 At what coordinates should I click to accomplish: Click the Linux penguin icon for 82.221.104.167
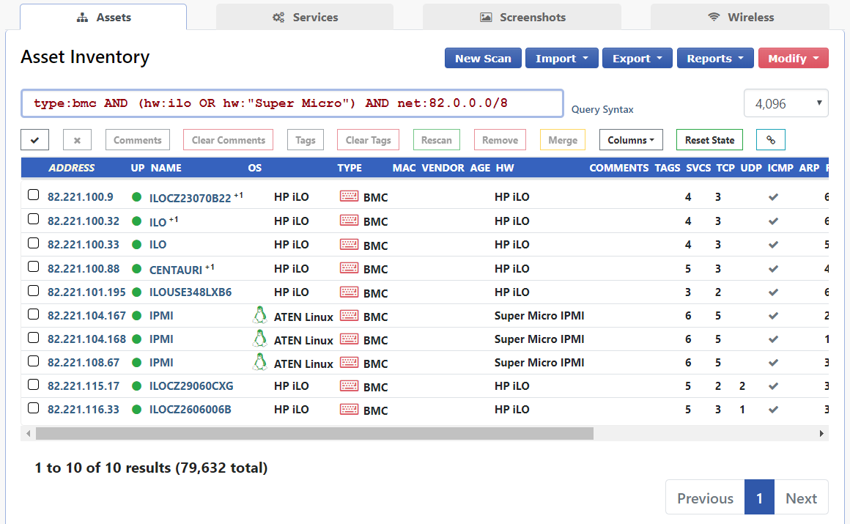point(260,315)
